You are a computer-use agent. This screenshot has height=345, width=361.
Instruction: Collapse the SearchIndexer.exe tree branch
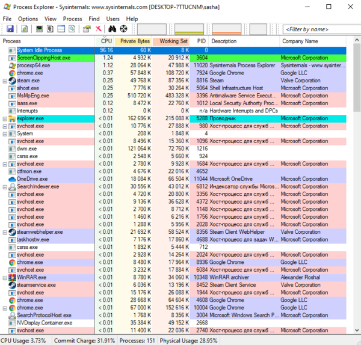(4, 187)
